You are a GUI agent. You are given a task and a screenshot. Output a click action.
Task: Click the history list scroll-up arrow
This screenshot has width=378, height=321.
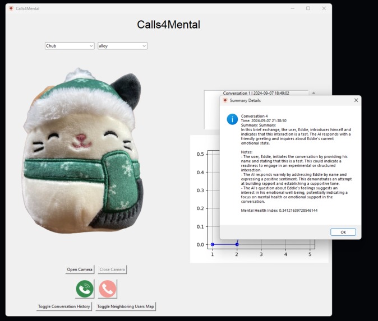coord(314,93)
